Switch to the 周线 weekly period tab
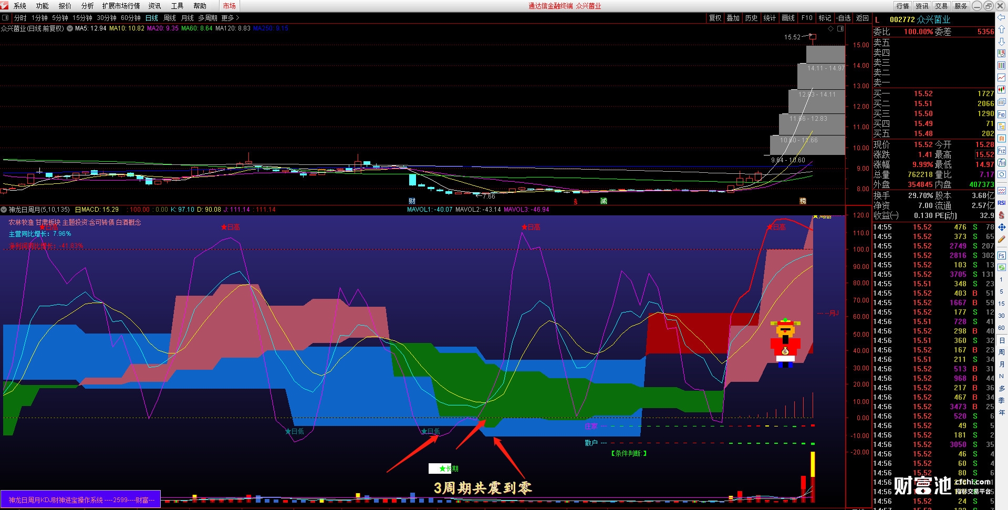Screen dimensions: 1008x510 [x=169, y=18]
